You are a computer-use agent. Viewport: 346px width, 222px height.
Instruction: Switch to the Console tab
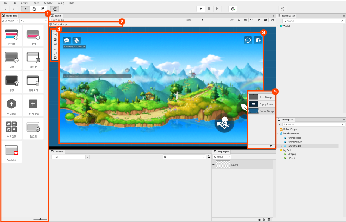[x=57, y=152]
